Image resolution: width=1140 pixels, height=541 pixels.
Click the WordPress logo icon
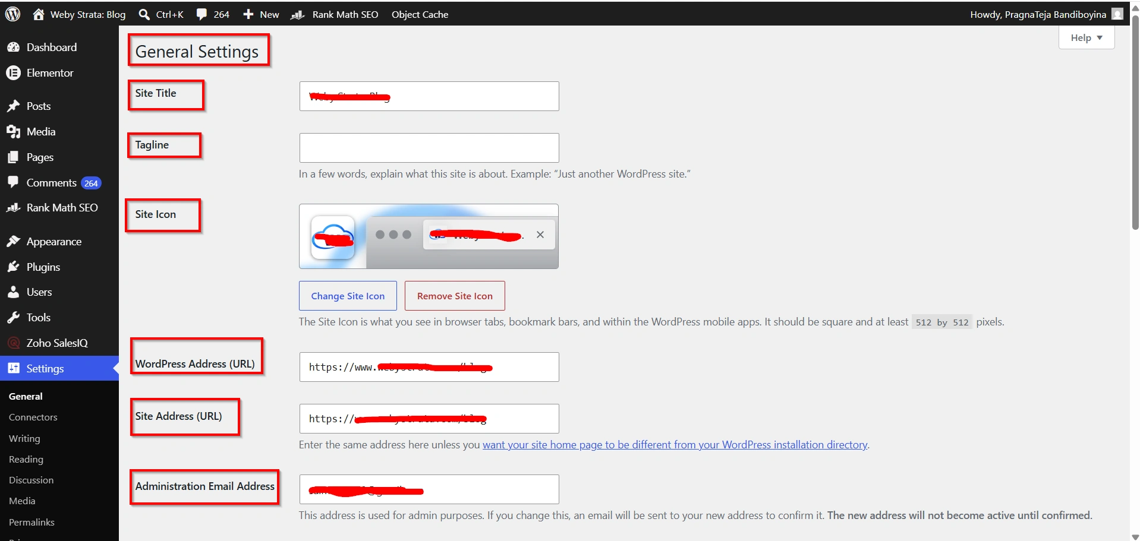[x=13, y=14]
